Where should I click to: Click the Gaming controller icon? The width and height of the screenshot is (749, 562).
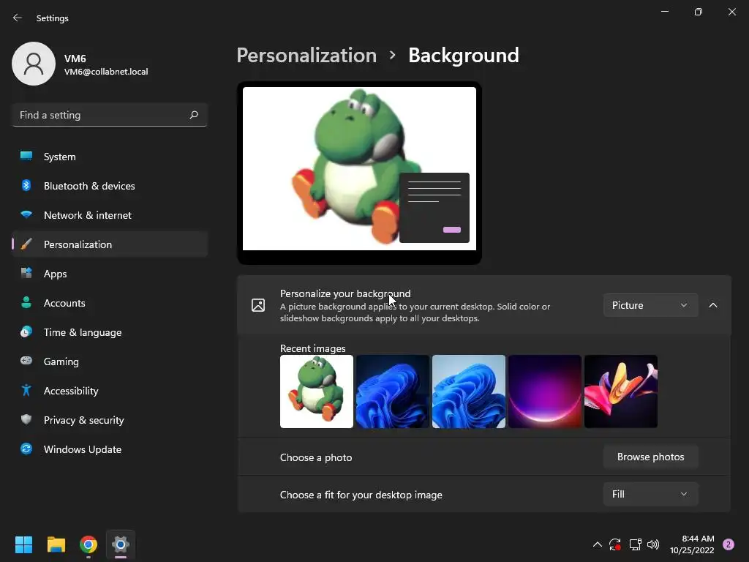[26, 361]
